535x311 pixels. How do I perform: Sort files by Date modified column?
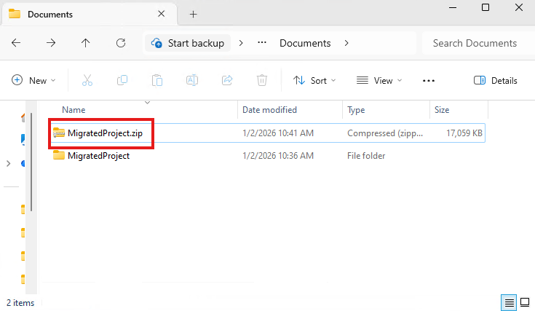click(x=269, y=110)
